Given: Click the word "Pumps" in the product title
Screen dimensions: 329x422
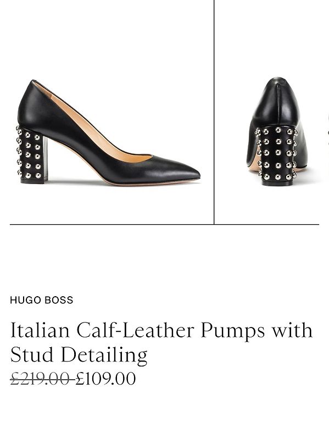Looking at the screenshot, I should 233,330.
